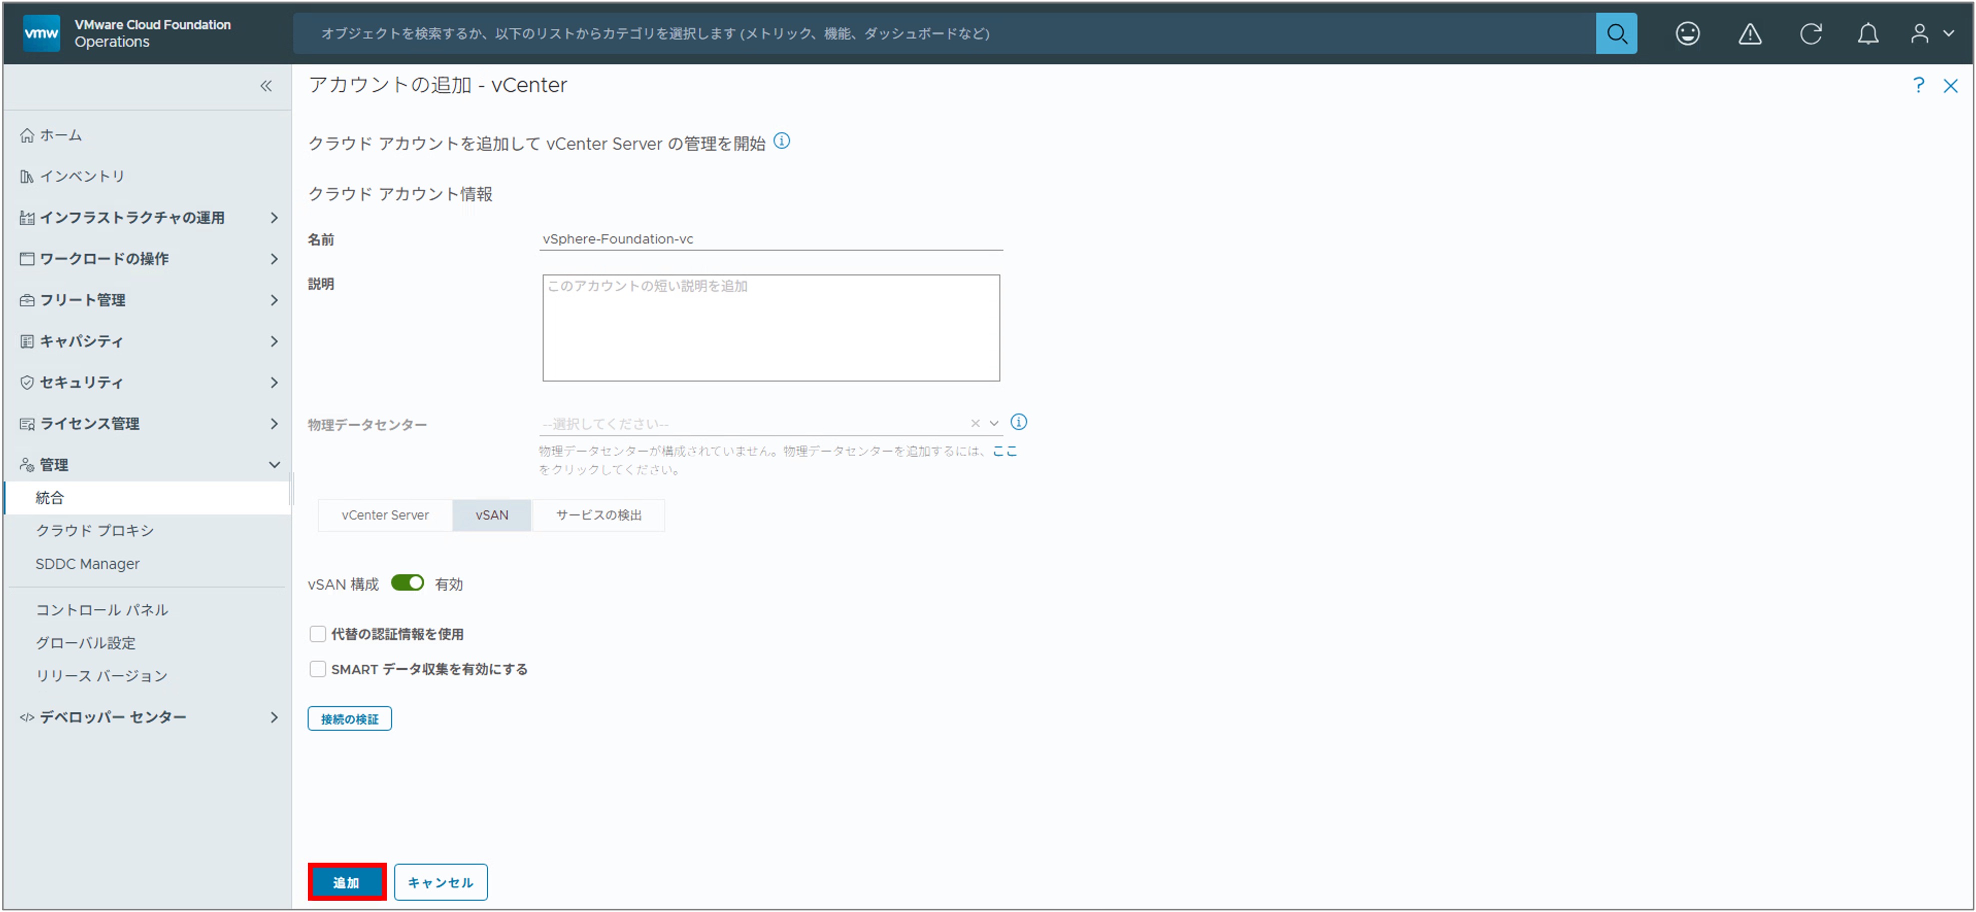Image resolution: width=1976 pixels, height=912 pixels.
Task: Click ホーム label in sidebar
Action: tap(61, 135)
